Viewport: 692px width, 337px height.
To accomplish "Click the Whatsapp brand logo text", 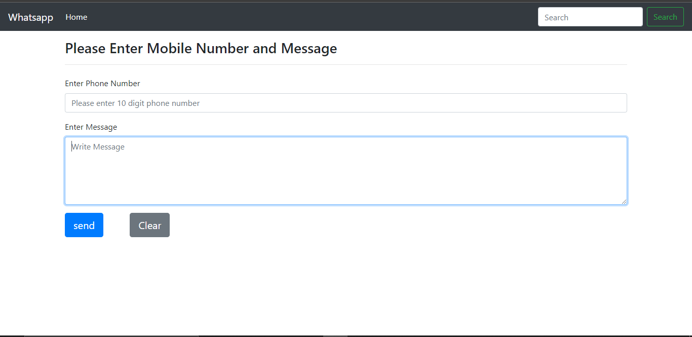I will [30, 17].
